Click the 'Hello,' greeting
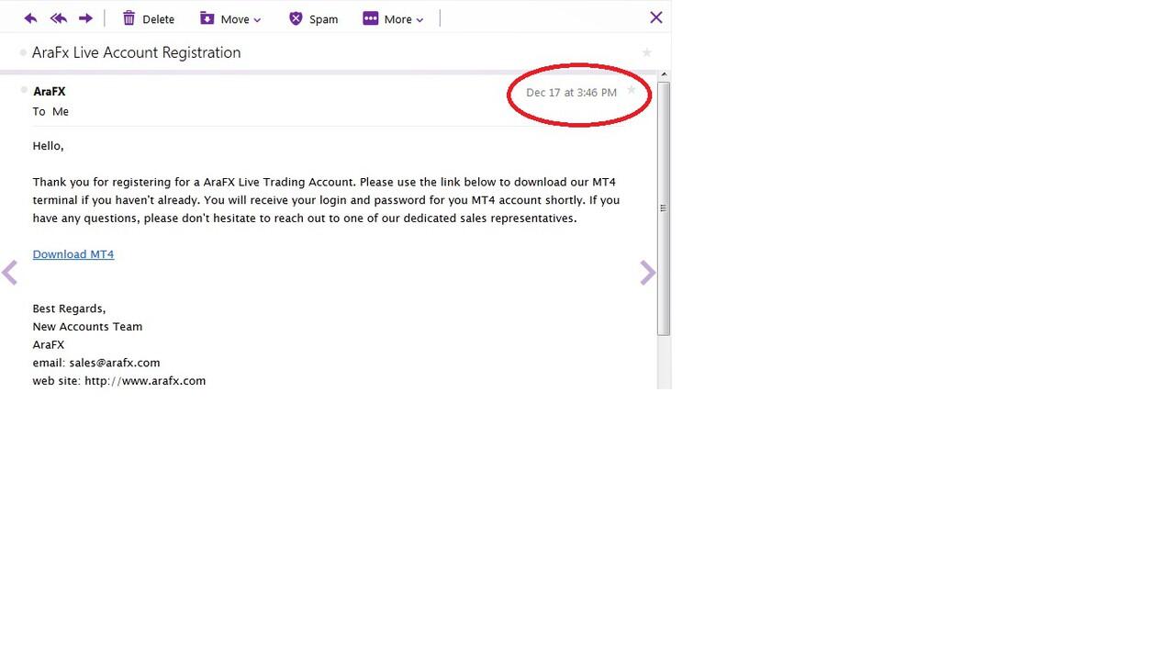Screen dimensions: 1175x661 point(48,146)
